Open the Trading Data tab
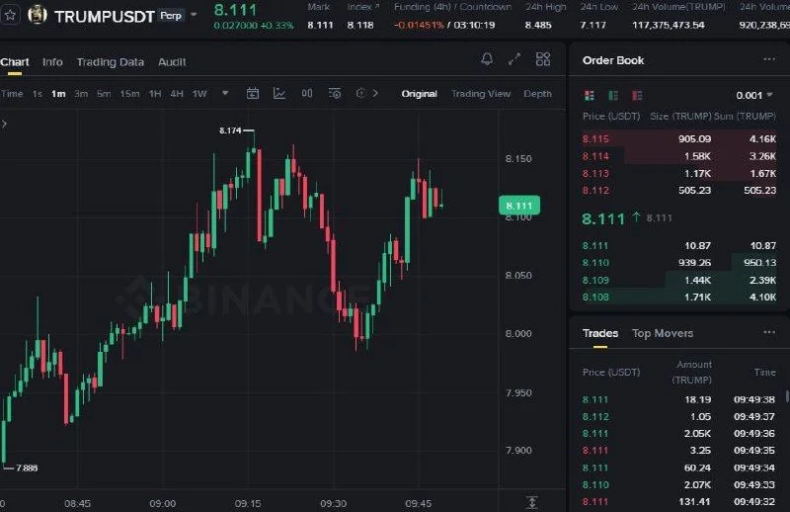This screenshot has width=790, height=512. tap(111, 62)
